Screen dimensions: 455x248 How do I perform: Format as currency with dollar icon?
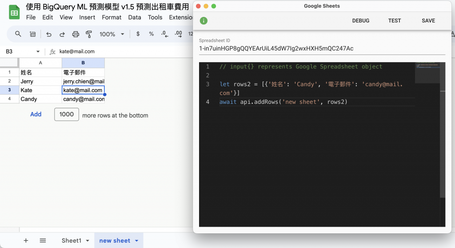pos(138,34)
